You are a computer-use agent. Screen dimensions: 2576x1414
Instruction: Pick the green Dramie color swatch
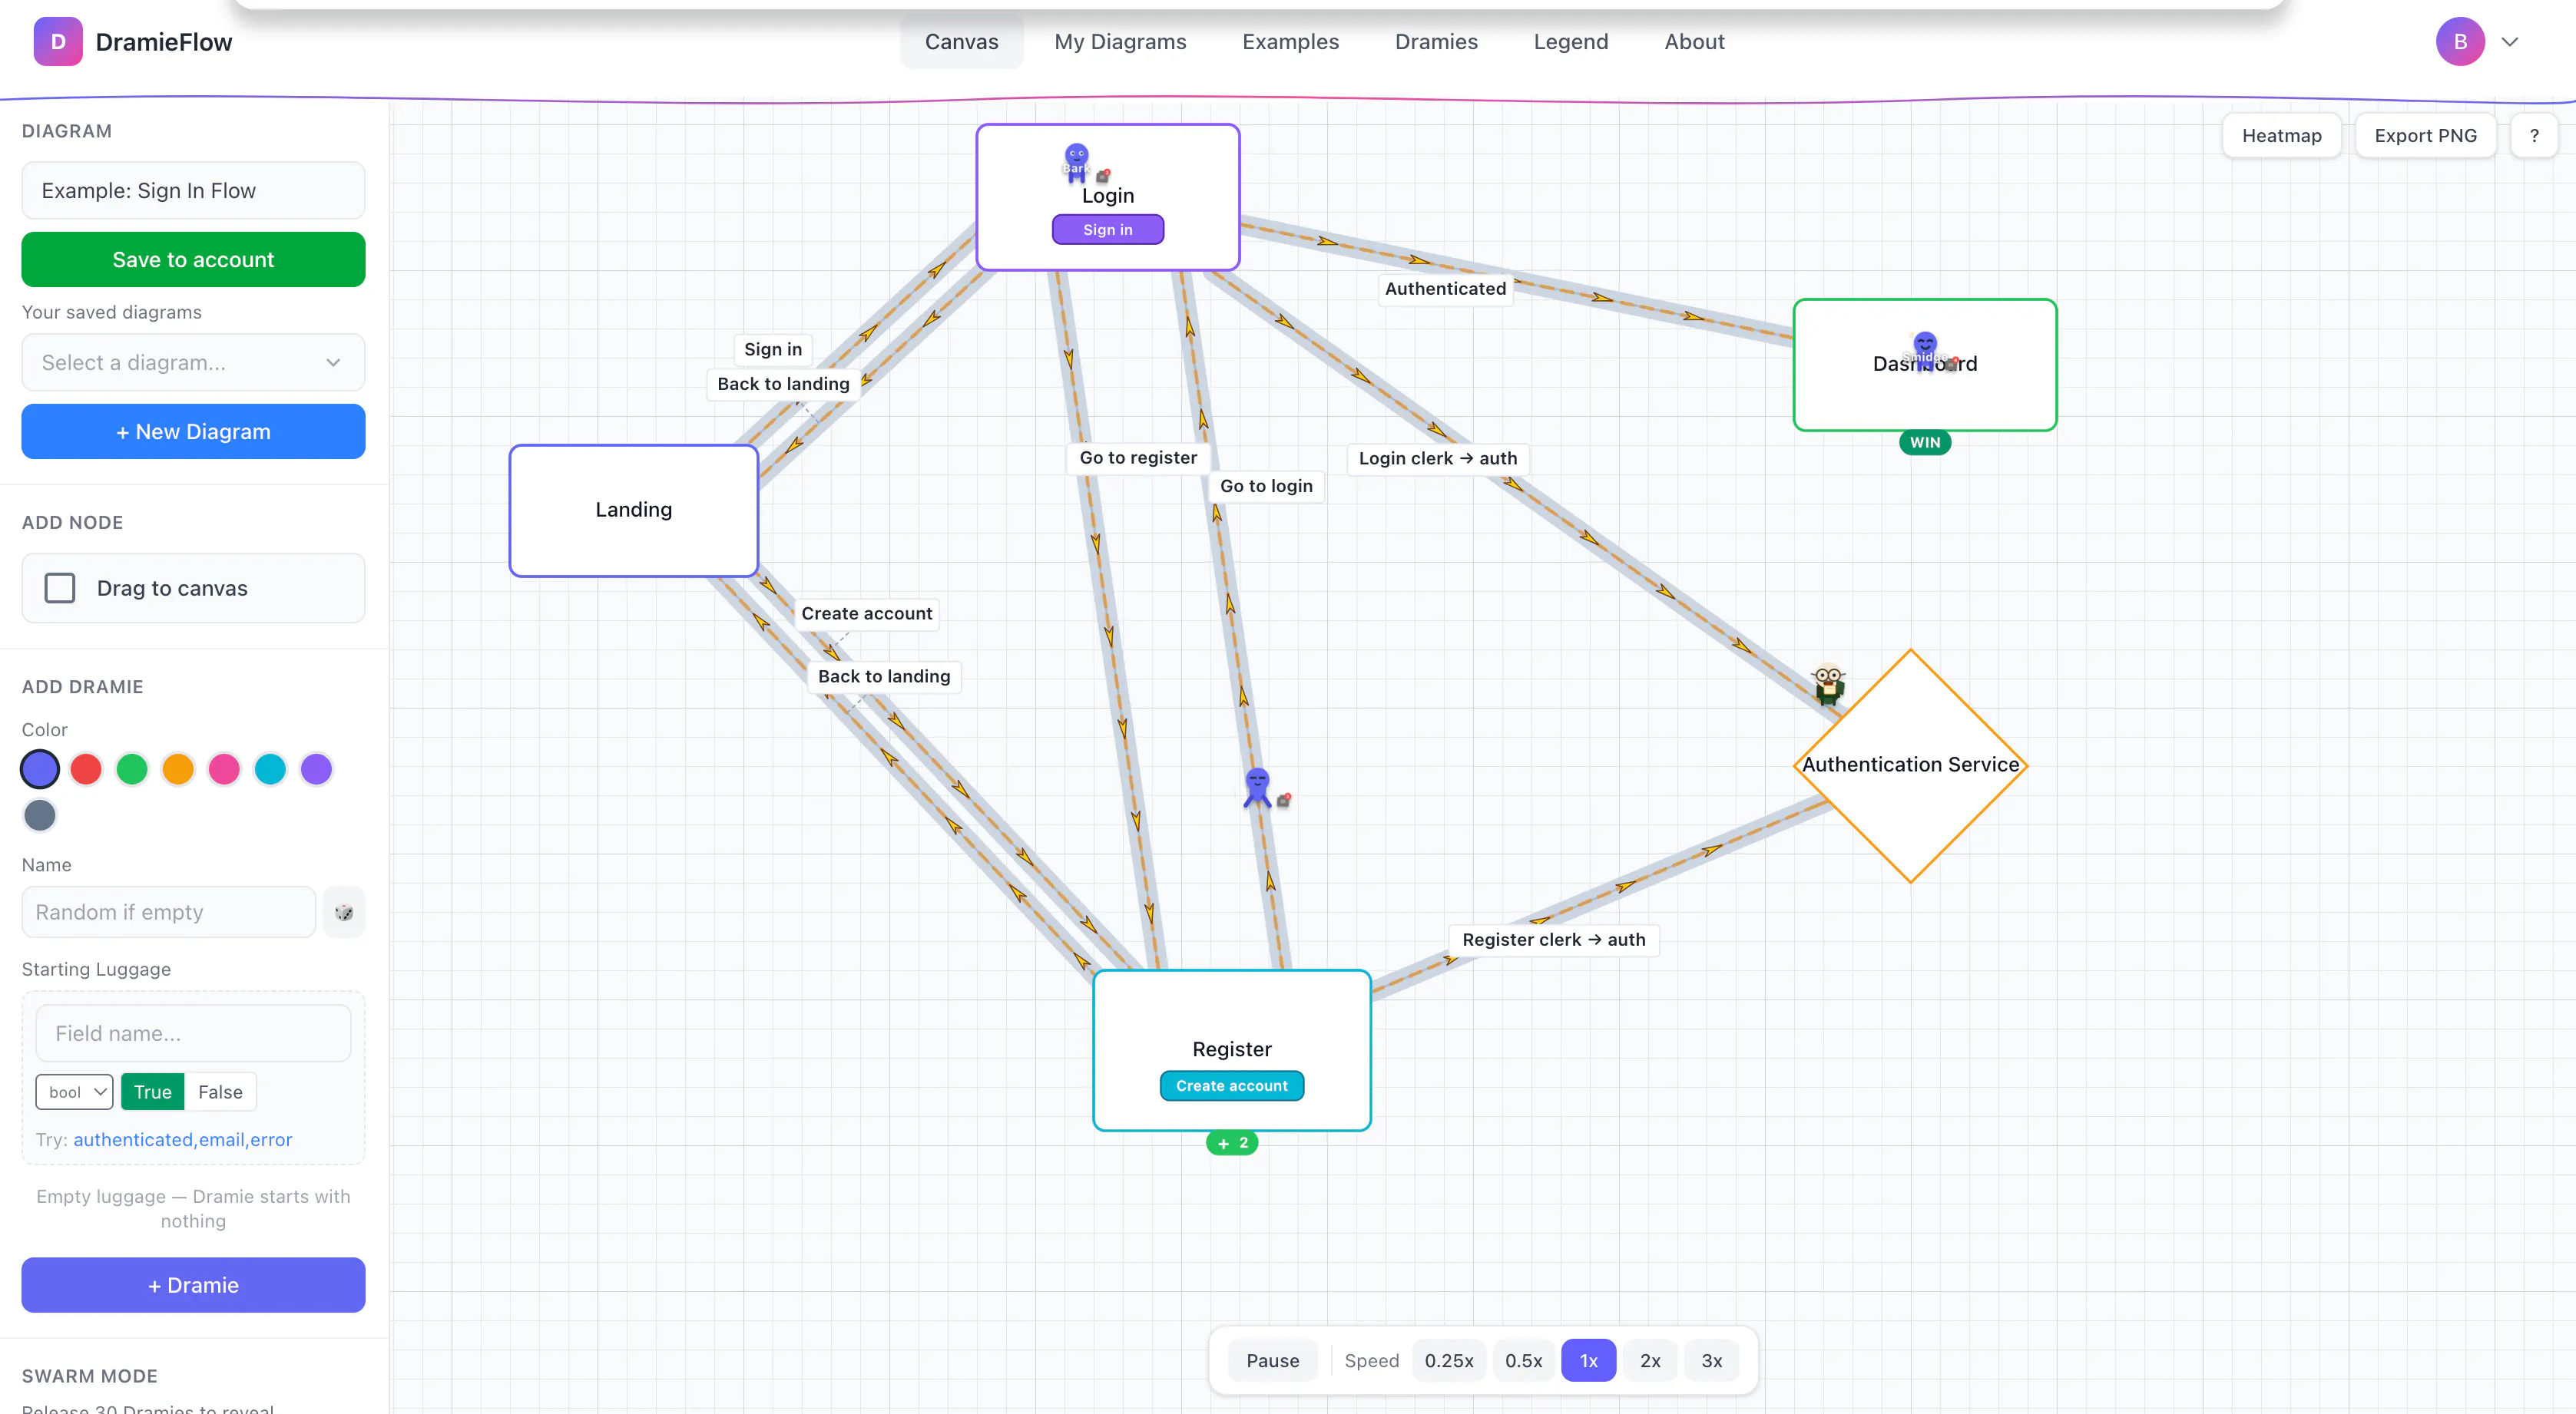[132, 768]
